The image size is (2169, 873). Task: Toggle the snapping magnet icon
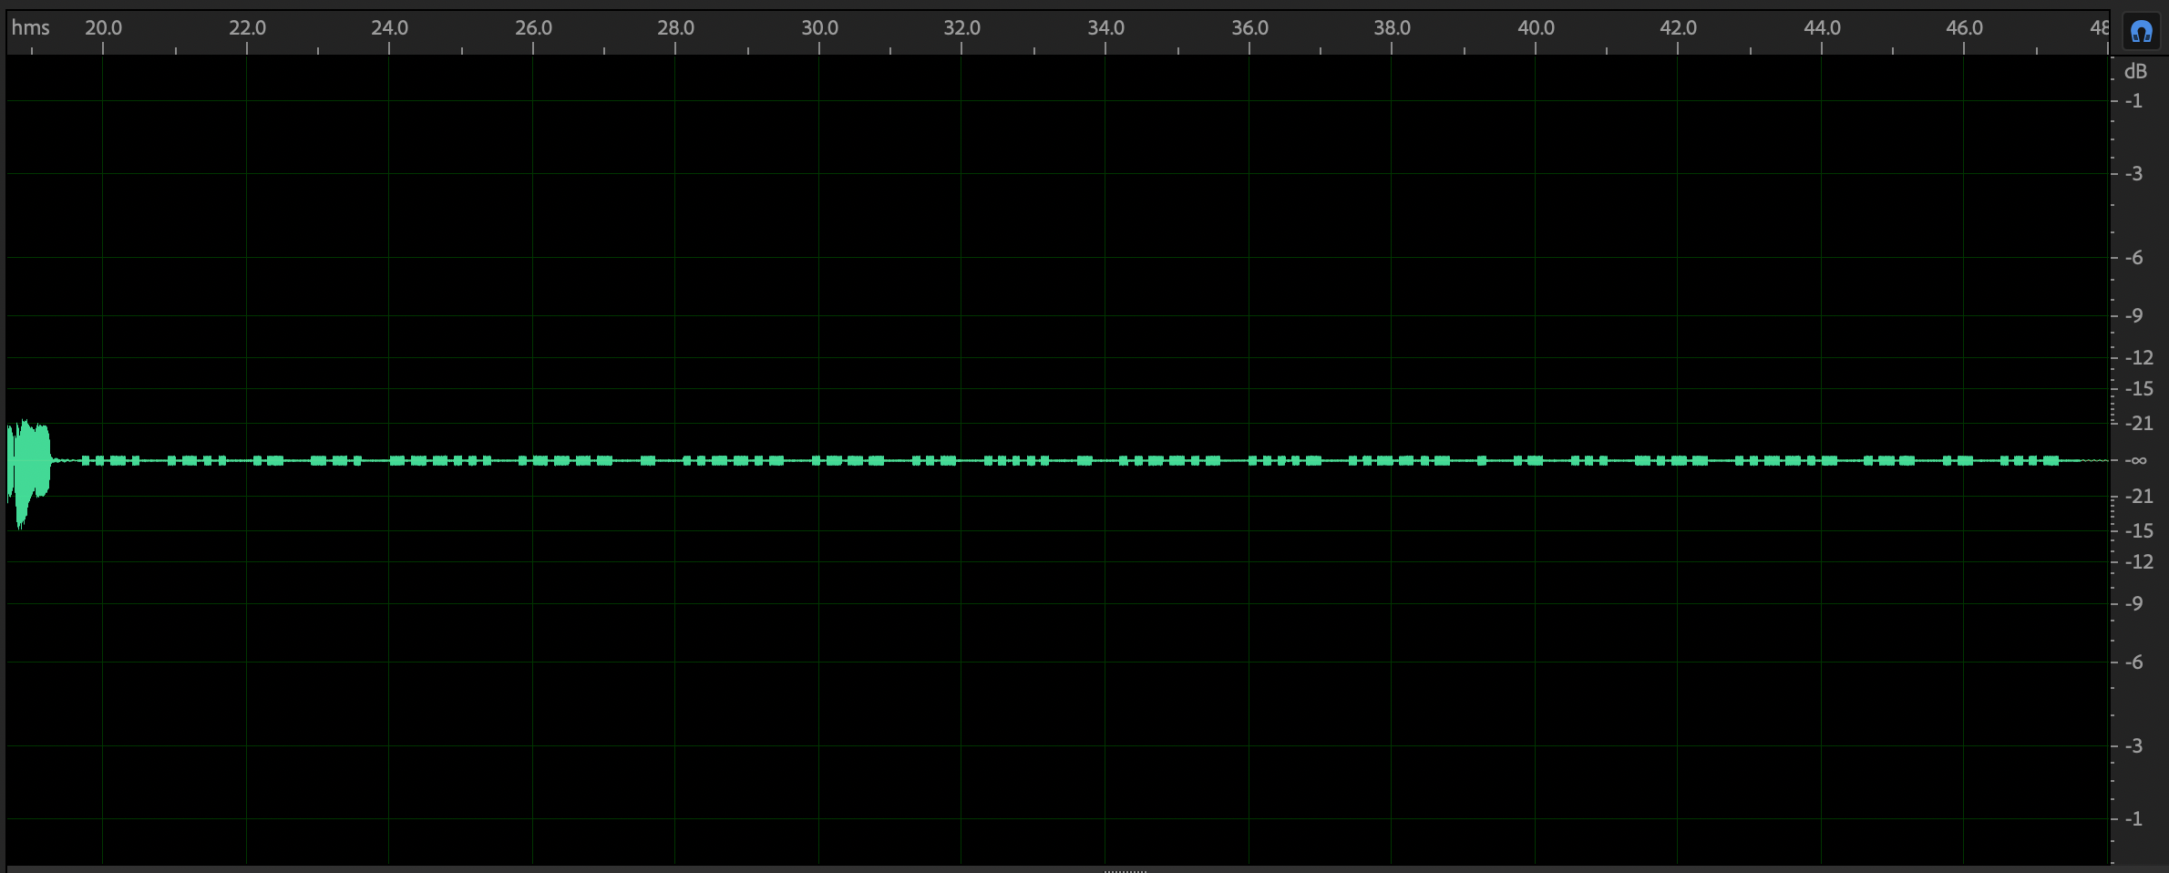pos(2141,33)
